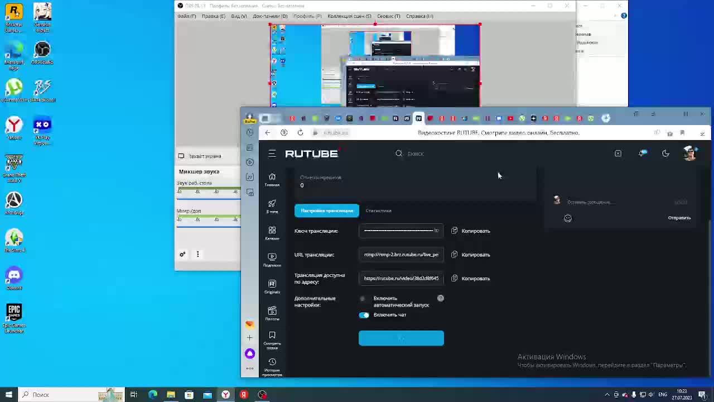The width and height of the screenshot is (714, 402).
Task: Toggle Включить автоматический запуск switch
Action: pos(364,299)
